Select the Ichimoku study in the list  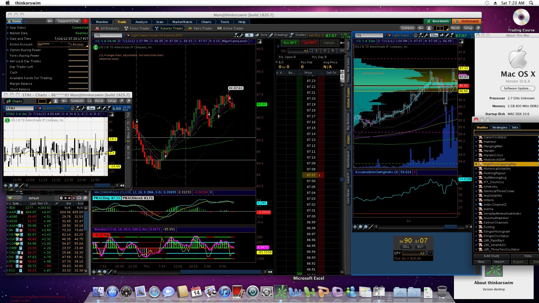[x=490, y=187]
